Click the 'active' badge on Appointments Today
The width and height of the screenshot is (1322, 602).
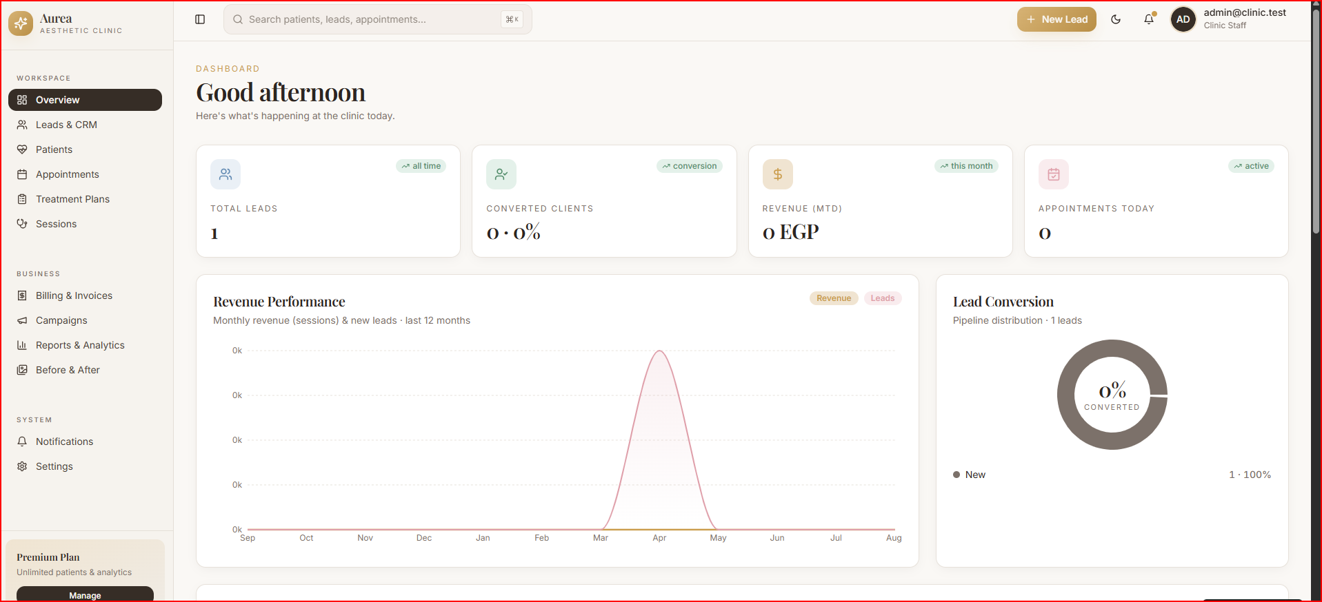1252,166
